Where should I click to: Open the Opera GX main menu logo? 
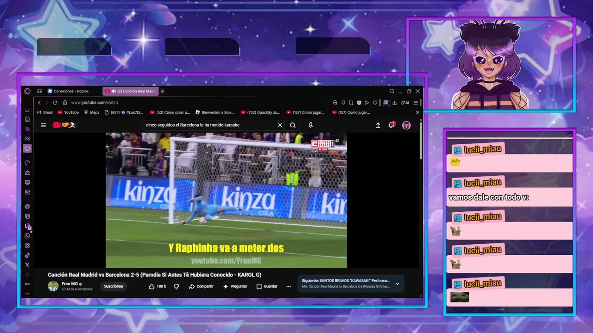point(27,91)
